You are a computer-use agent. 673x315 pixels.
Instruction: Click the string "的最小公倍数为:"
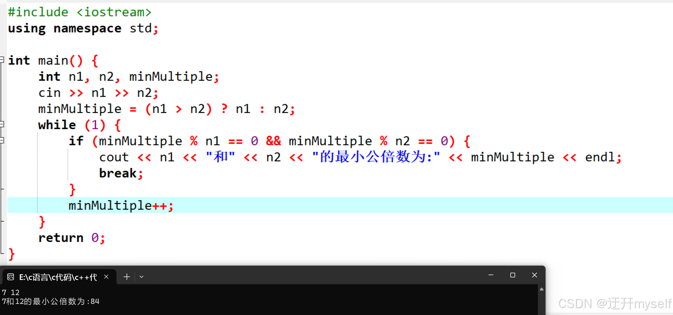coord(376,157)
